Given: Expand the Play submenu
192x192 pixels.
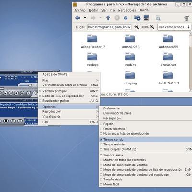Looking at the screenshot, I should [69, 80].
